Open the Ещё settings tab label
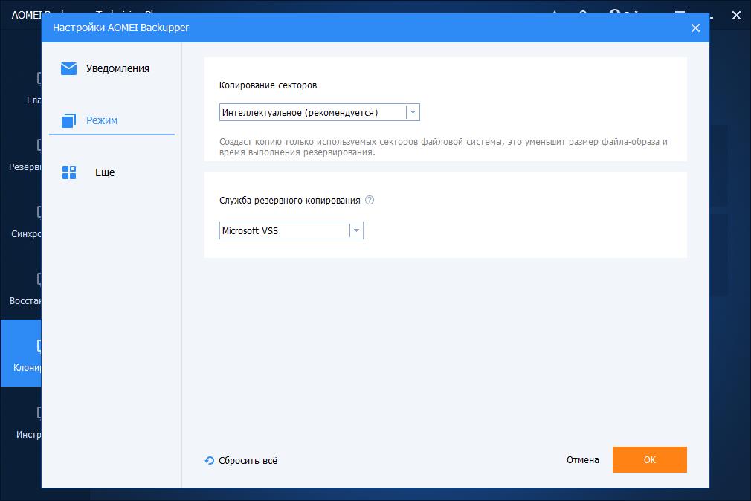 105,172
